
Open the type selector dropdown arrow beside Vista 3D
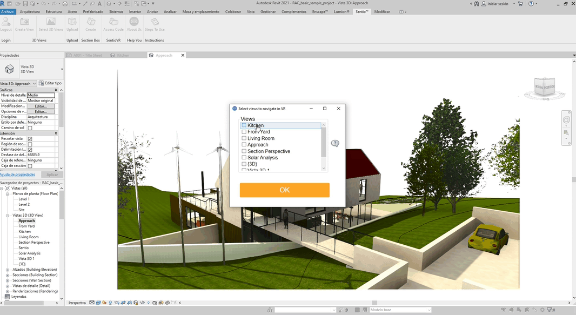point(62,69)
